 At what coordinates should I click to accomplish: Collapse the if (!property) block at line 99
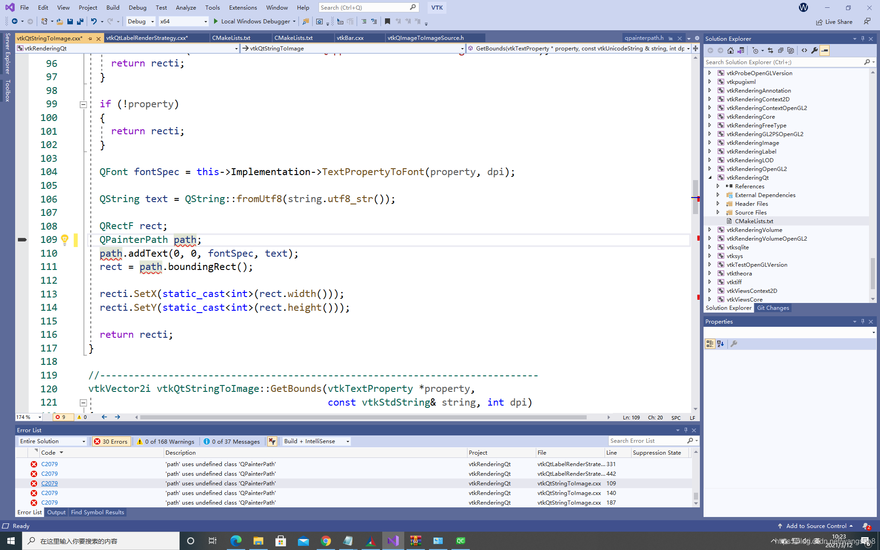tap(83, 104)
